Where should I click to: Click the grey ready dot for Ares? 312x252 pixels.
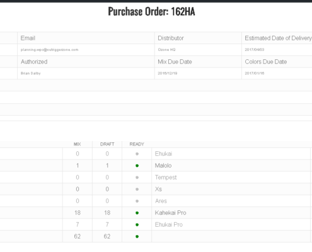137,201
